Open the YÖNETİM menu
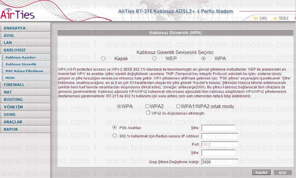This screenshot has height=178, width=296. pos(25,107)
